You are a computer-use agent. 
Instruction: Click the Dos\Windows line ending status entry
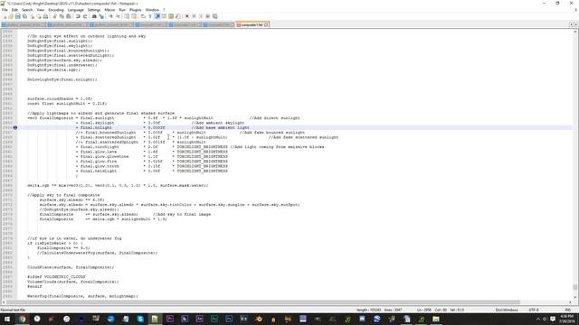pyautogui.click(x=507, y=310)
